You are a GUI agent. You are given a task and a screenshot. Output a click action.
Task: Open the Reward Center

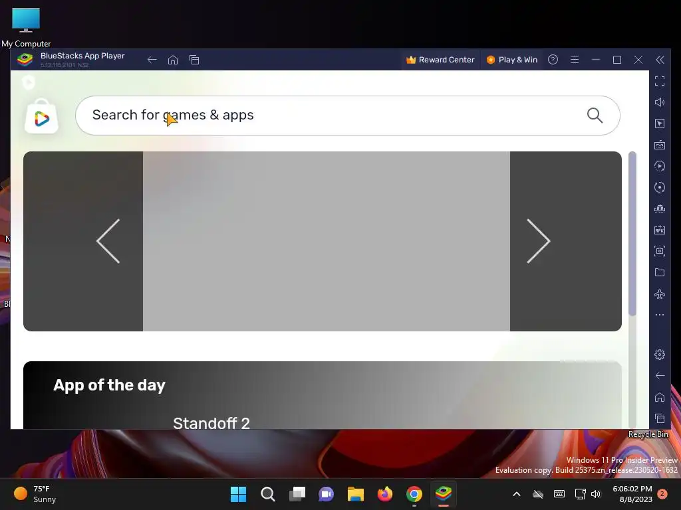(x=440, y=60)
